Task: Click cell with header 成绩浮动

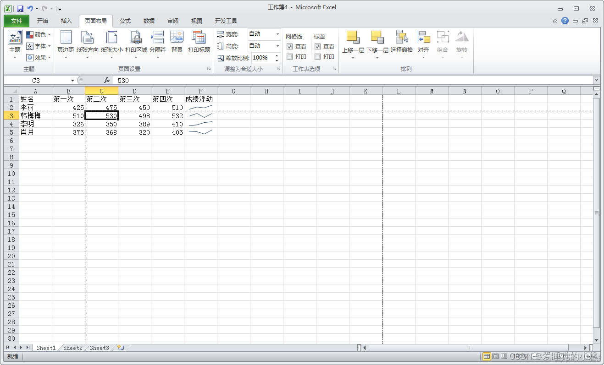Action: click(x=200, y=99)
